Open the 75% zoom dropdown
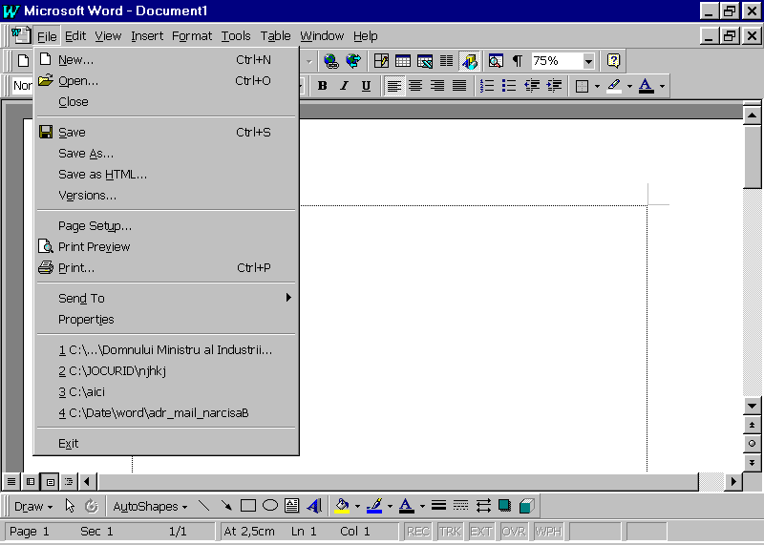The width and height of the screenshot is (764, 545). point(588,61)
